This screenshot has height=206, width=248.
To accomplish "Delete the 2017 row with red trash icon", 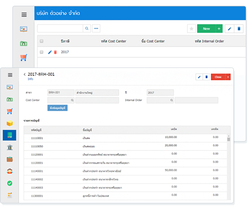I will tap(55, 52).
